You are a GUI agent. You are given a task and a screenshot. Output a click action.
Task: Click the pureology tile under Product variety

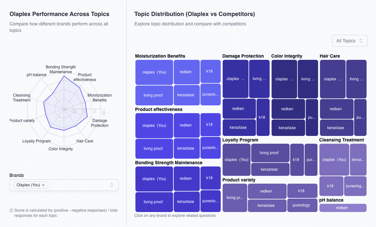(302, 205)
